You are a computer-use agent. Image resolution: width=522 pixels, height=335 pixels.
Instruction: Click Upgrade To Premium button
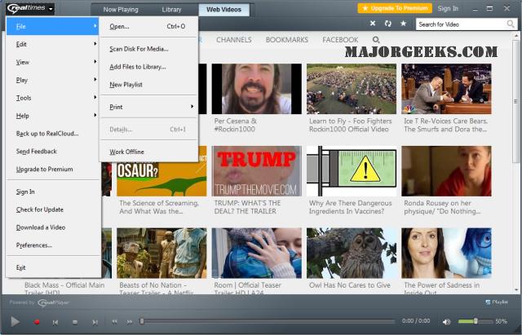(395, 8)
